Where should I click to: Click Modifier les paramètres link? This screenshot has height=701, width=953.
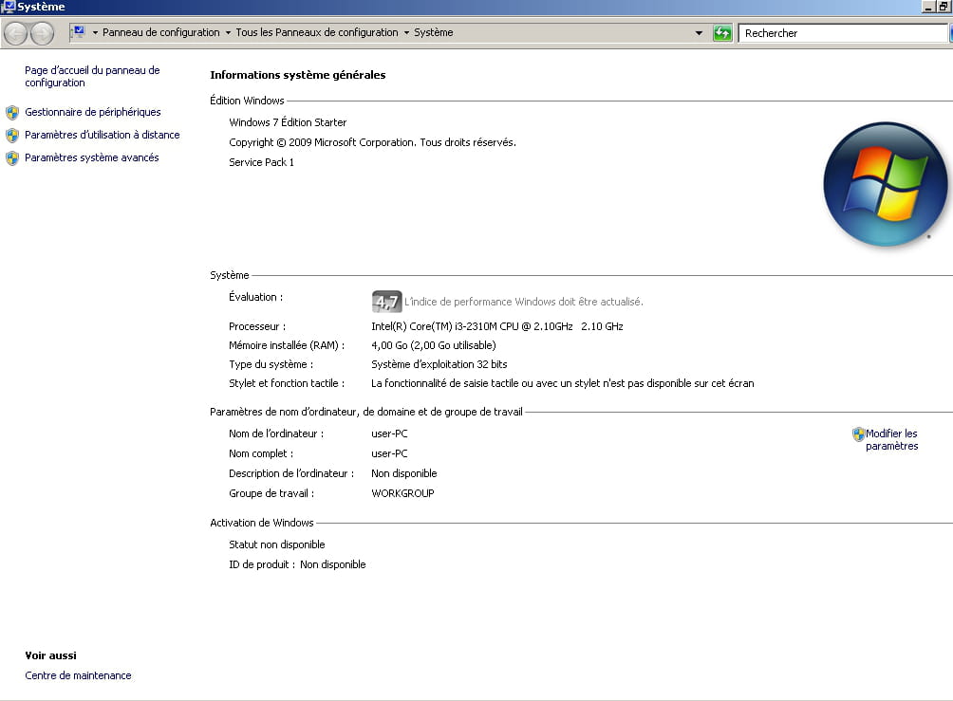[x=891, y=440]
